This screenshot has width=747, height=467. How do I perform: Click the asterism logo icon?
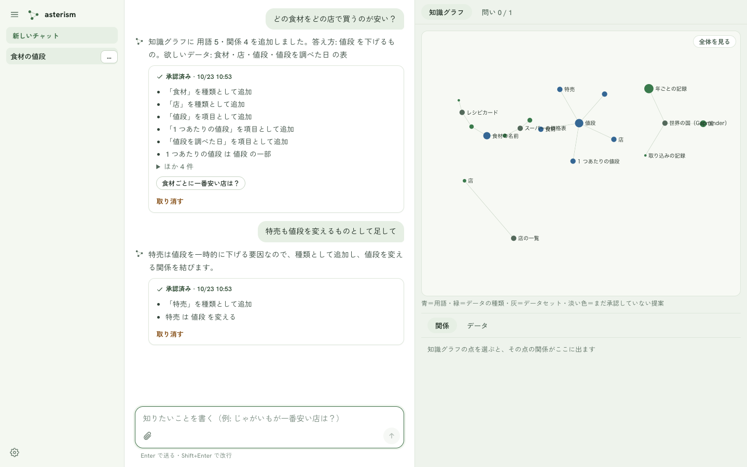pyautogui.click(x=33, y=15)
